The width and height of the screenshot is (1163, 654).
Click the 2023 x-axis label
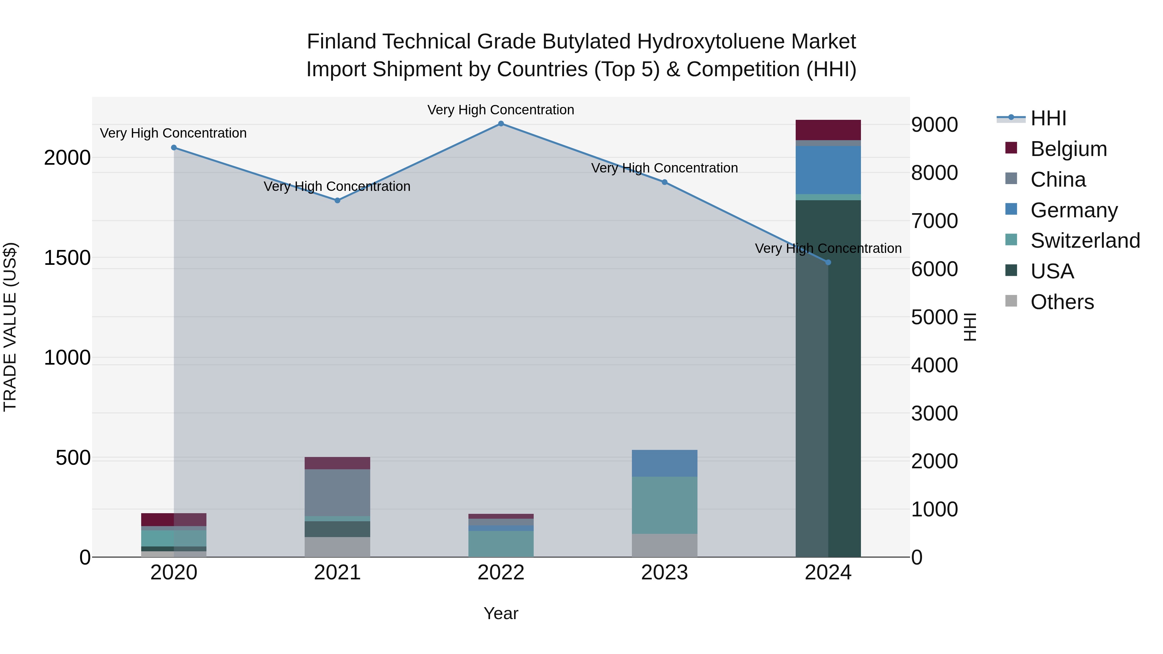coord(665,573)
